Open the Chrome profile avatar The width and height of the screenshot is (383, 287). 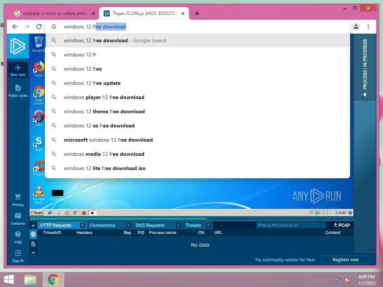(x=356, y=27)
